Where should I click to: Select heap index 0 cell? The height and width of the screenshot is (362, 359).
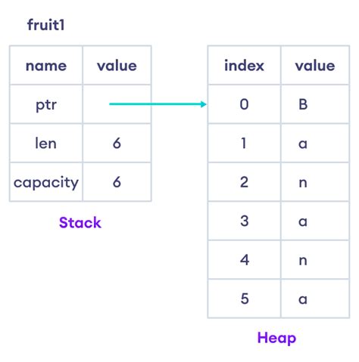click(x=244, y=104)
